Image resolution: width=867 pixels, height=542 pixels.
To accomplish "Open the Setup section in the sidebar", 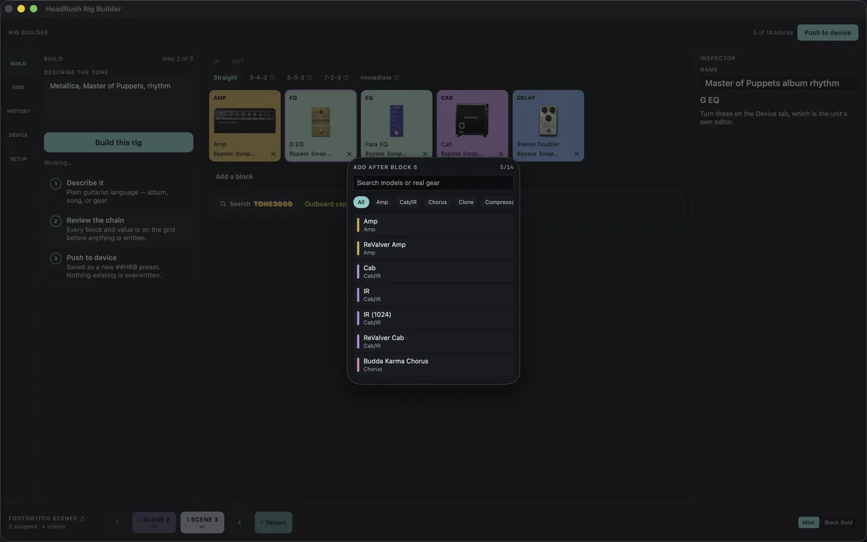I will [18, 159].
